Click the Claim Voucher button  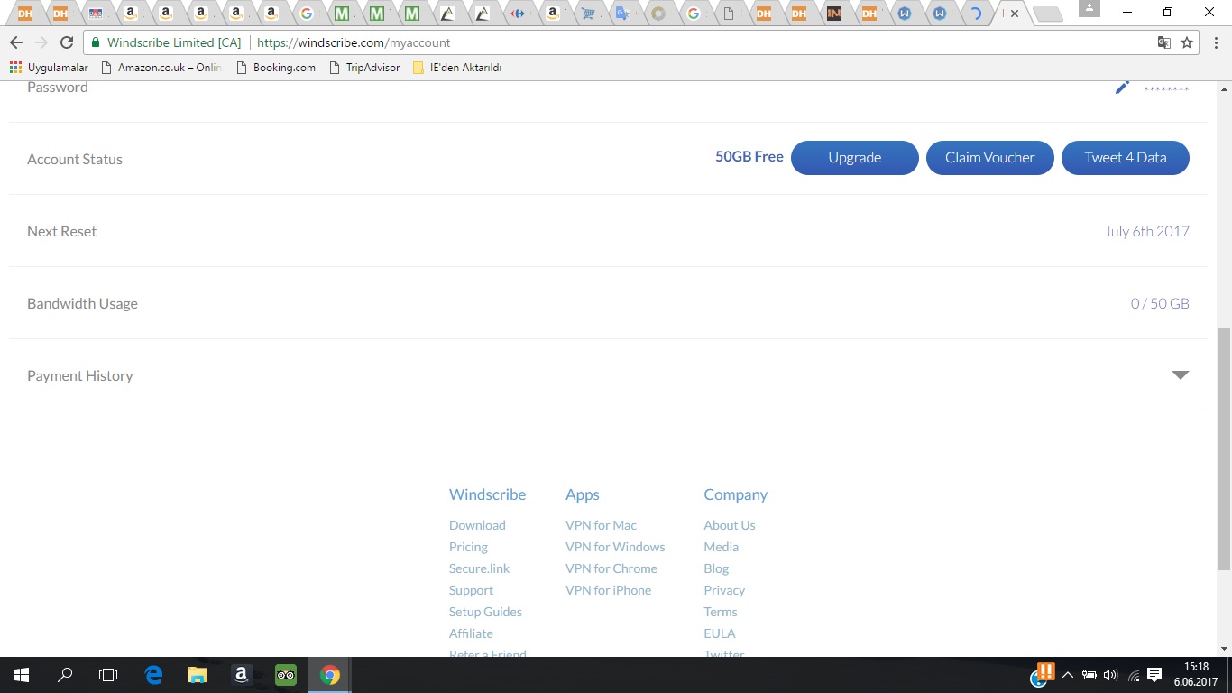989,158
